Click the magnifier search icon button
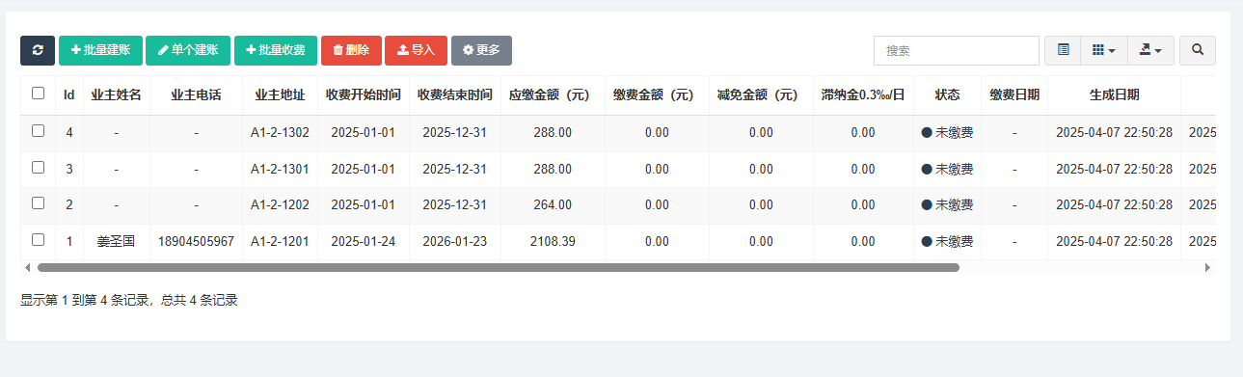The height and width of the screenshot is (377, 1243). [1198, 50]
